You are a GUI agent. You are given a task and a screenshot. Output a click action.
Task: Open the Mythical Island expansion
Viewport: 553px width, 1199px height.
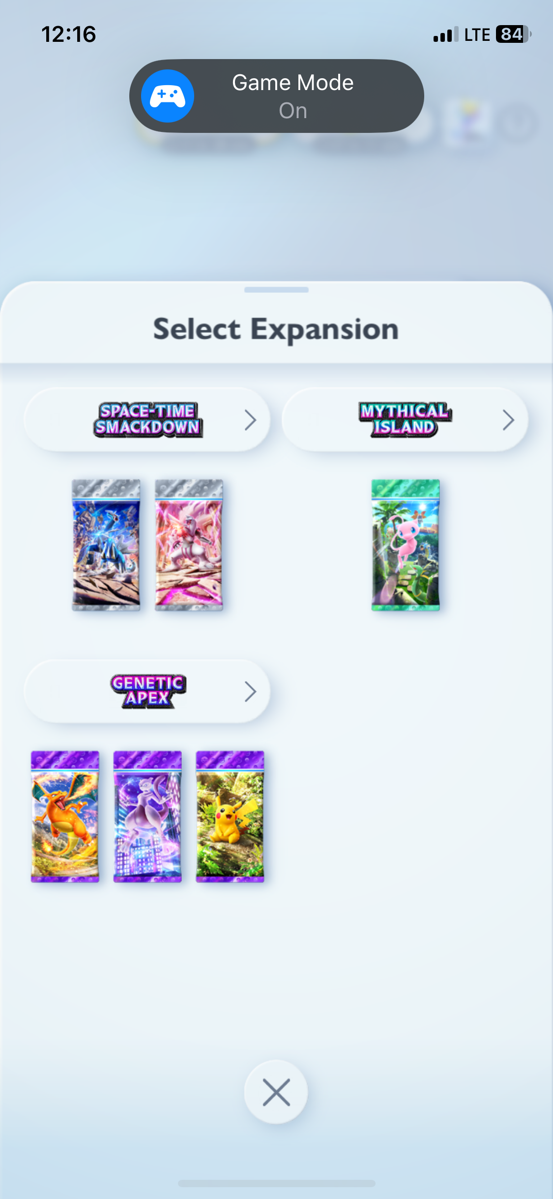coord(405,420)
